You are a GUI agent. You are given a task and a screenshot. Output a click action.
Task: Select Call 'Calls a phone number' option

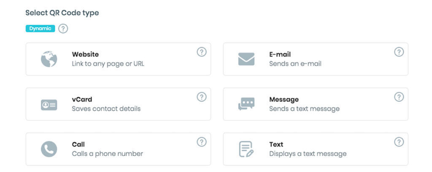click(x=118, y=149)
